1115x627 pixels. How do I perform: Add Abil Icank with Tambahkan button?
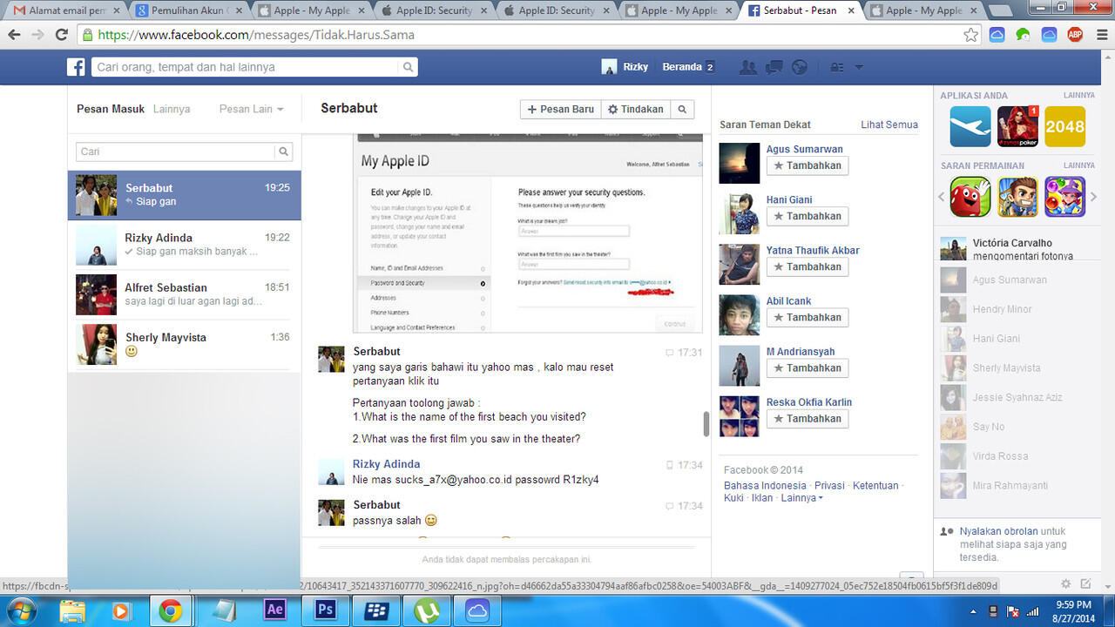[808, 317]
